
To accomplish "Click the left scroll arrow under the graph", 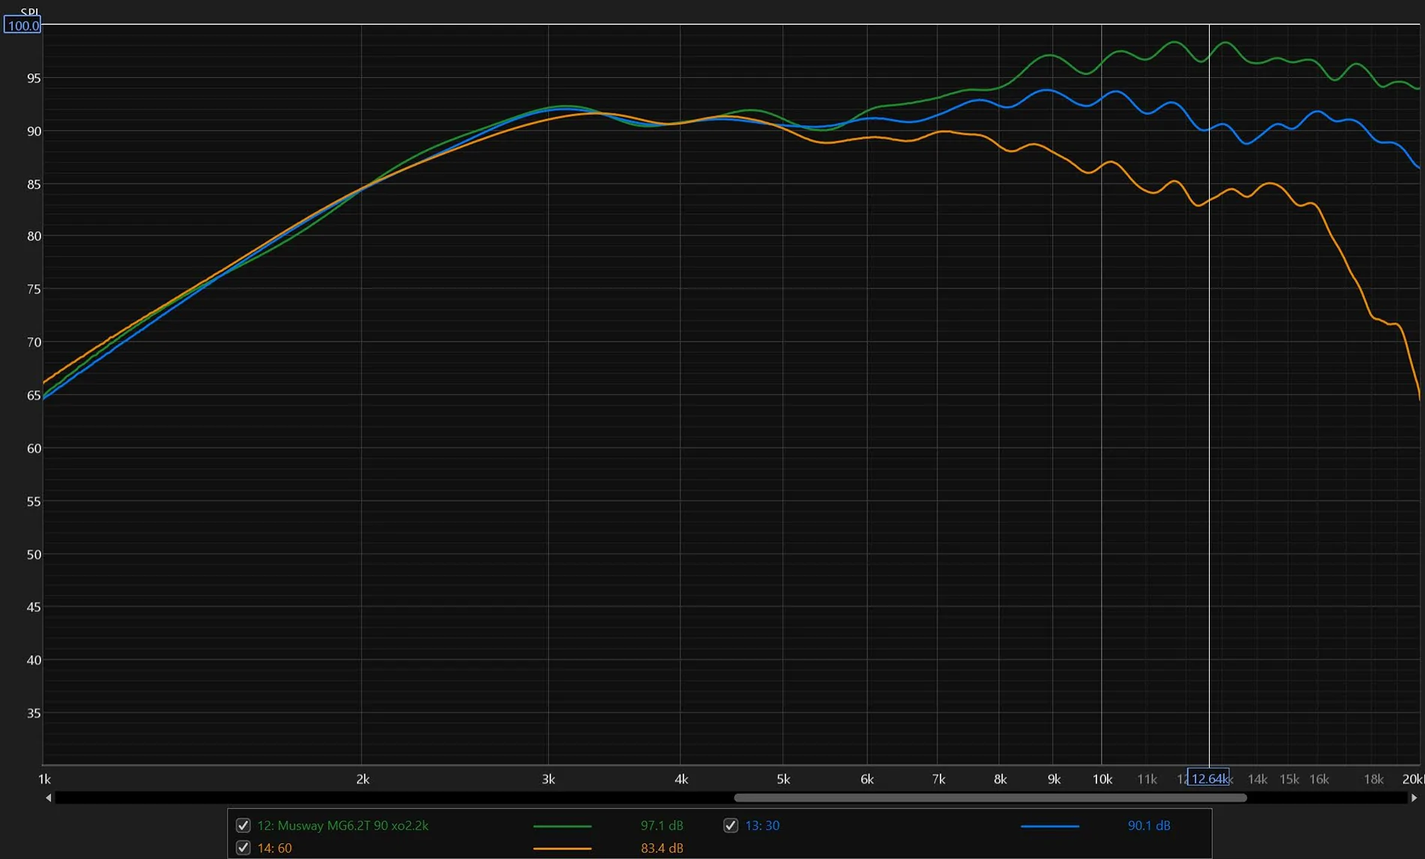I will [49, 798].
